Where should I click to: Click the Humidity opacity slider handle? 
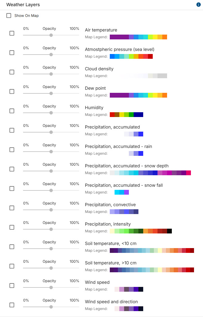[x=51, y=113]
